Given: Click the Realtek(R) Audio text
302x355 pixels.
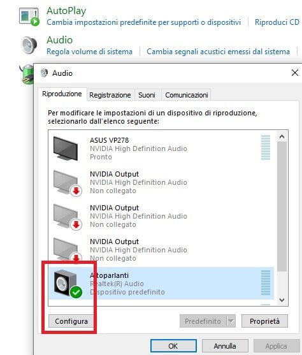Looking at the screenshot, I should (117, 284).
